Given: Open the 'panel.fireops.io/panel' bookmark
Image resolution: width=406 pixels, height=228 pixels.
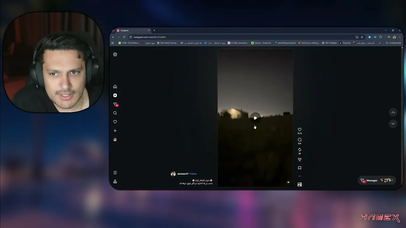Looking at the screenshot, I should pyautogui.click(x=285, y=43).
